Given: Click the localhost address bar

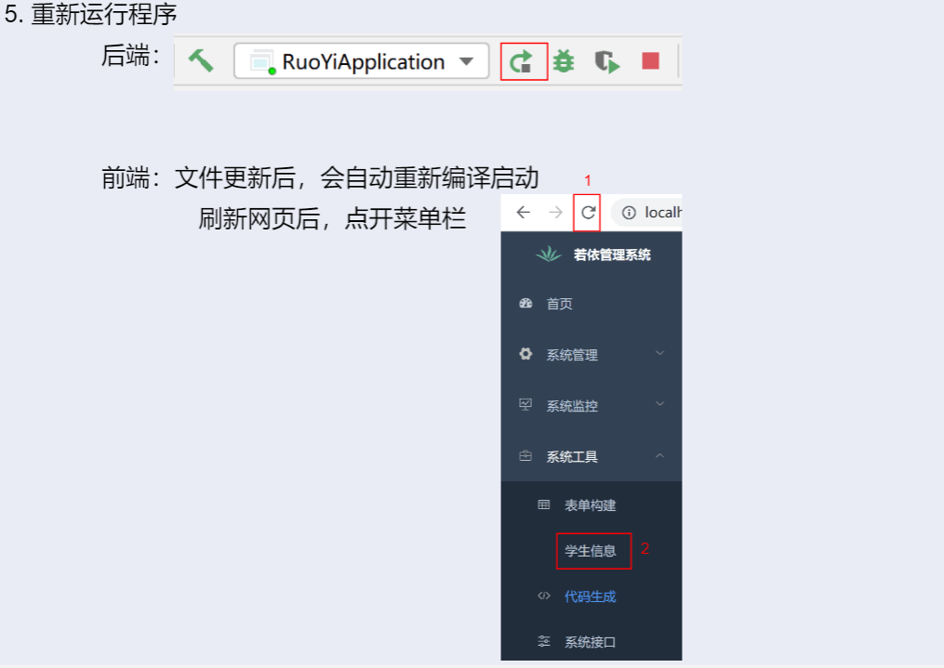Looking at the screenshot, I should [x=647, y=213].
